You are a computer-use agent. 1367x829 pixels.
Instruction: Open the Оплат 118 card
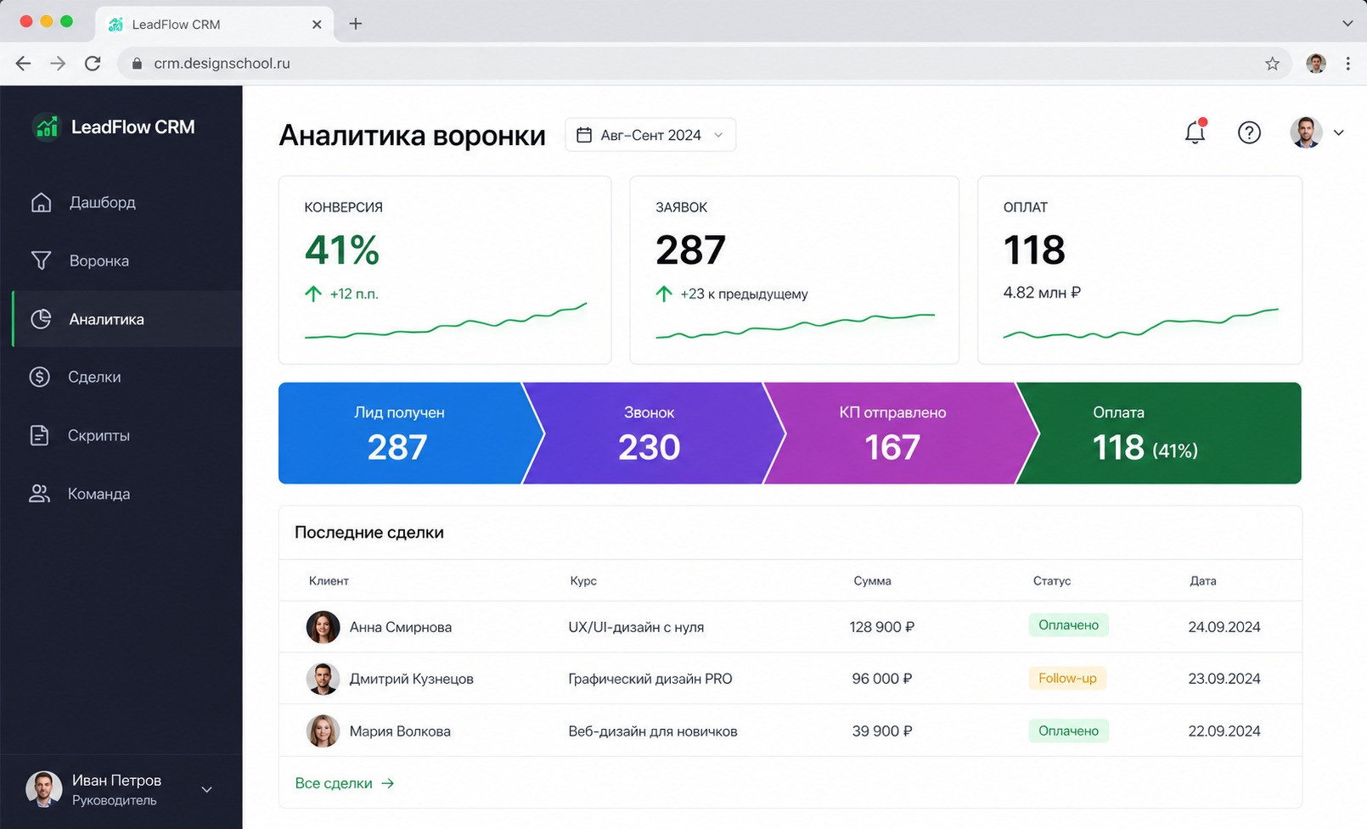click(x=1140, y=270)
